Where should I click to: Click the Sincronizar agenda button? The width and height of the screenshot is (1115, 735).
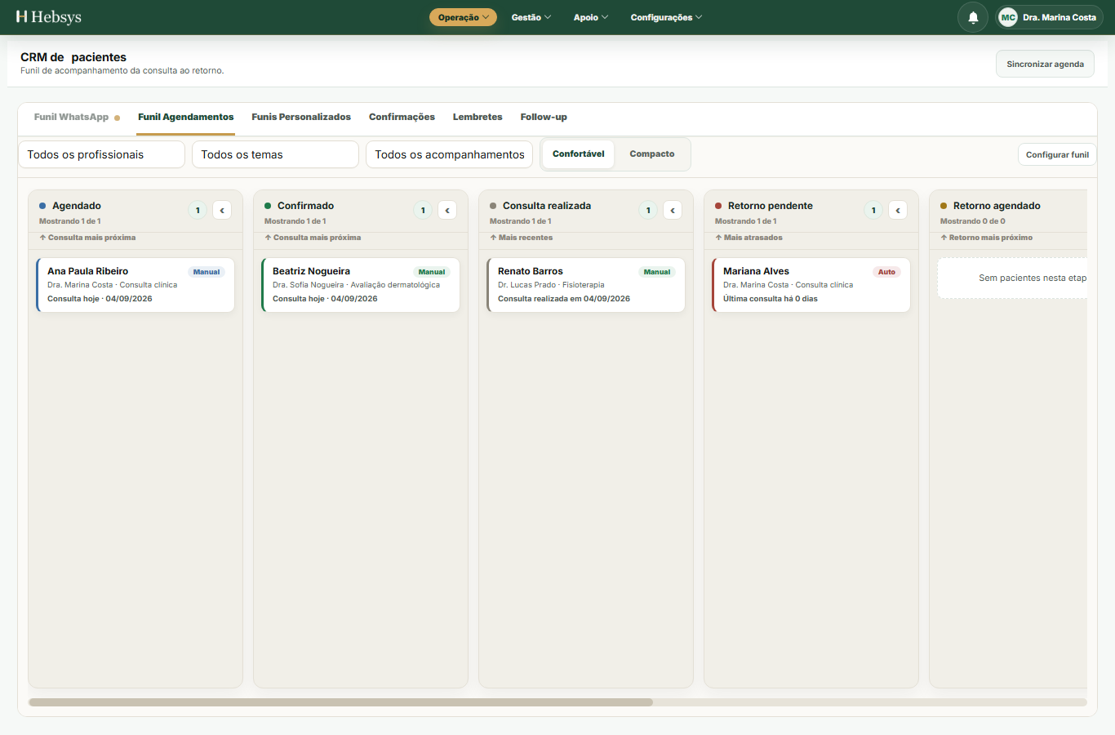[x=1046, y=64]
